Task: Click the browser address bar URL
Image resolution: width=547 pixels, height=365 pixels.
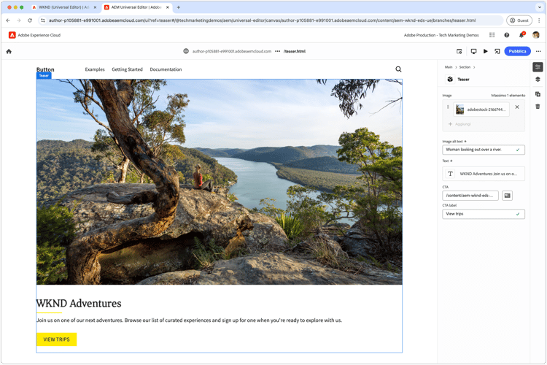Action: pos(262,20)
